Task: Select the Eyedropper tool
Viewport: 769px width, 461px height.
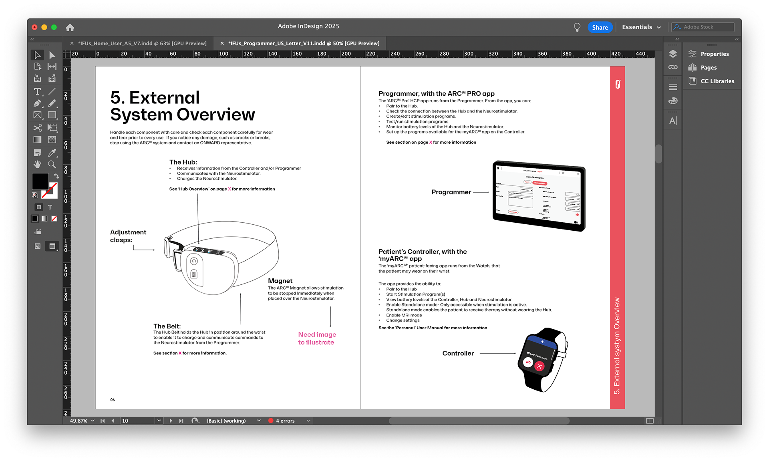Action: (52, 153)
